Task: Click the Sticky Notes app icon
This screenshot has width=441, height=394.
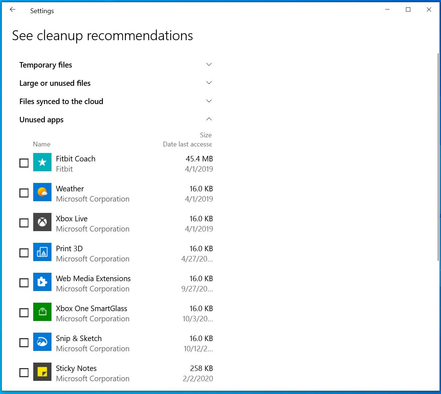Action: point(42,372)
